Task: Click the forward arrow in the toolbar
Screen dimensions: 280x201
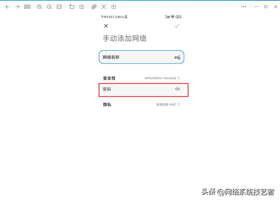Action: point(17,7)
